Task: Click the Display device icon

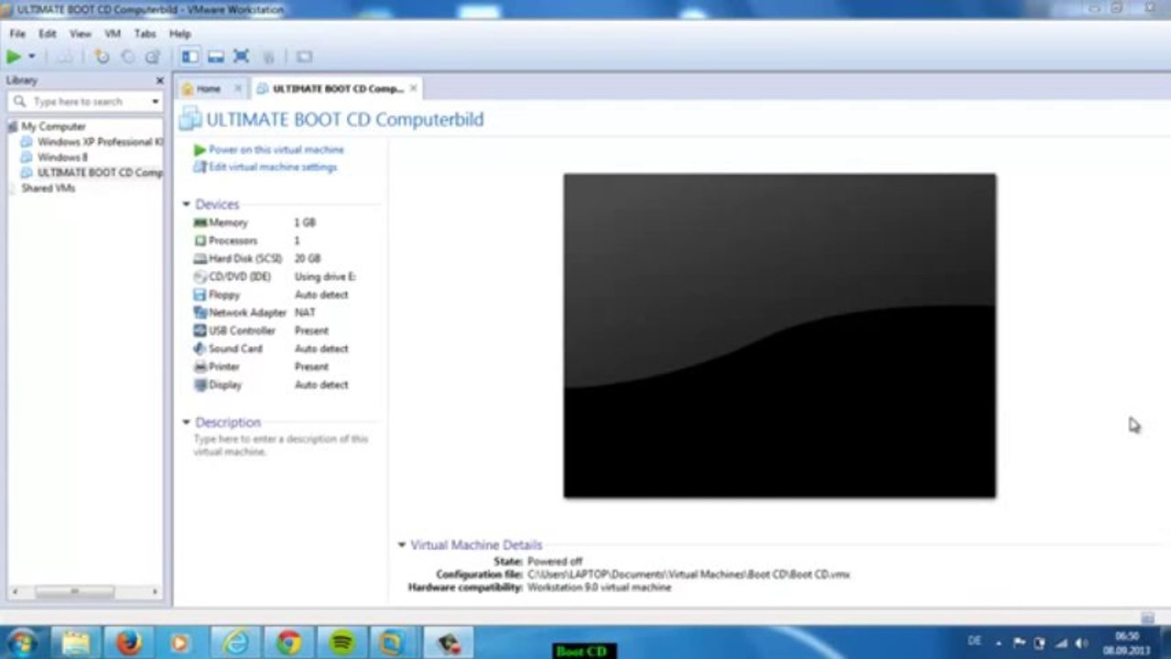Action: pyautogui.click(x=201, y=385)
